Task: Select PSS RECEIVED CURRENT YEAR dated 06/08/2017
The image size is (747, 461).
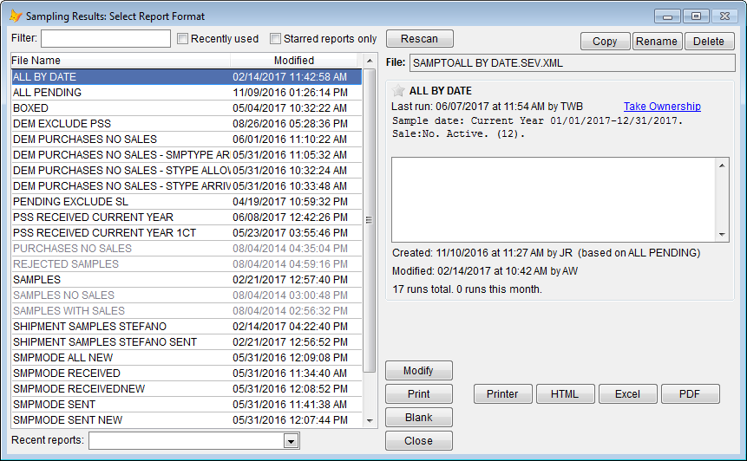Action: tap(187, 217)
